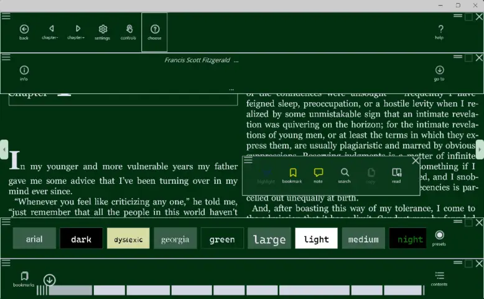Open the go to location icon
The height and width of the screenshot is (299, 484).
tap(439, 74)
